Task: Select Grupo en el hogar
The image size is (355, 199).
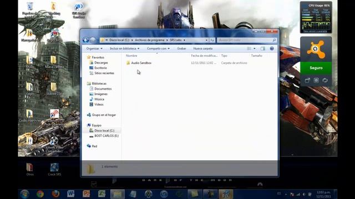Action: pyautogui.click(x=104, y=115)
